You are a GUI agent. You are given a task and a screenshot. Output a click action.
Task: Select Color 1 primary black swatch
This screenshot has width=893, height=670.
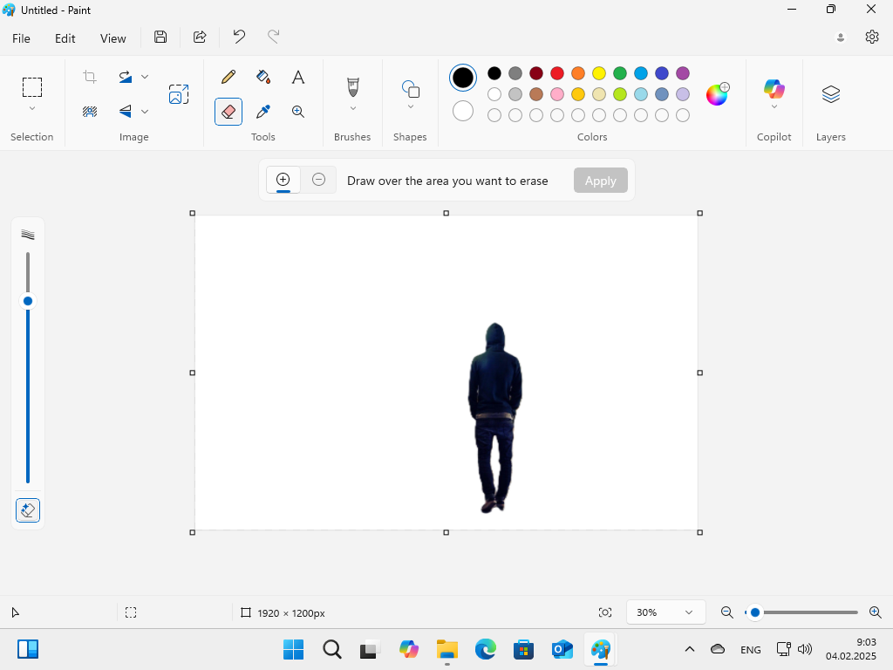463,78
